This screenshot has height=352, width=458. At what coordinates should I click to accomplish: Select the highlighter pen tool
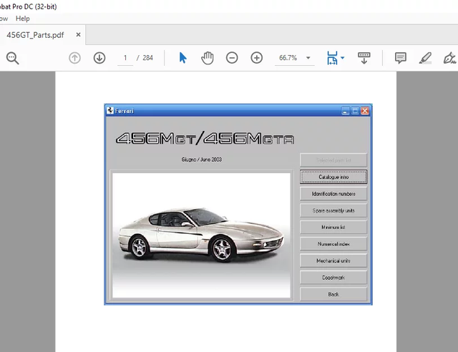pyautogui.click(x=425, y=58)
